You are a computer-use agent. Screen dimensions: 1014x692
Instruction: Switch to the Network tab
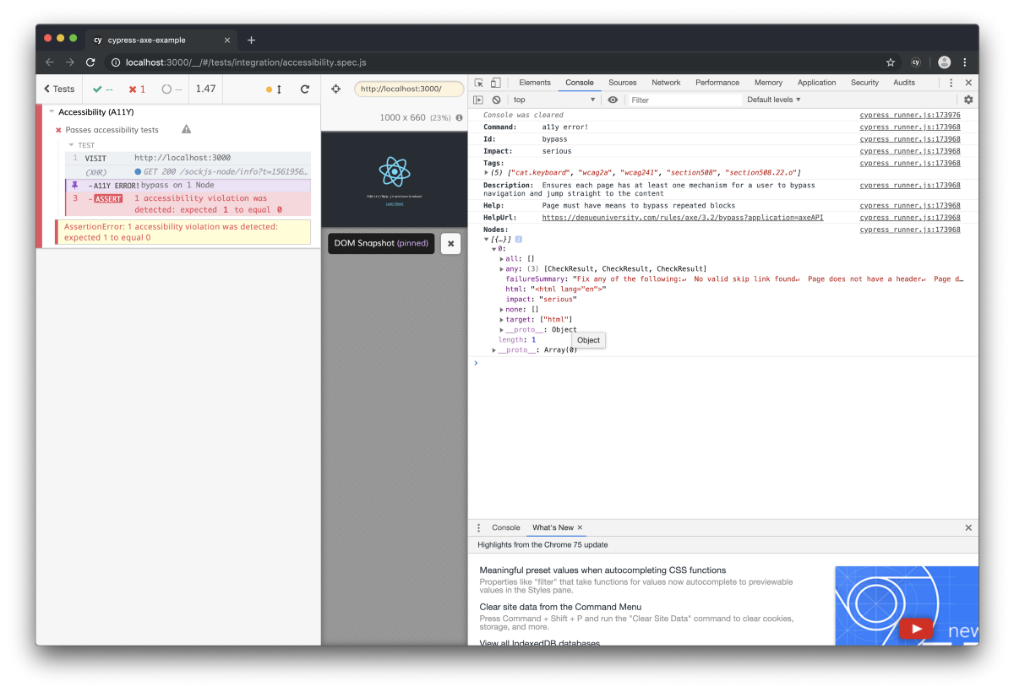pyautogui.click(x=666, y=83)
